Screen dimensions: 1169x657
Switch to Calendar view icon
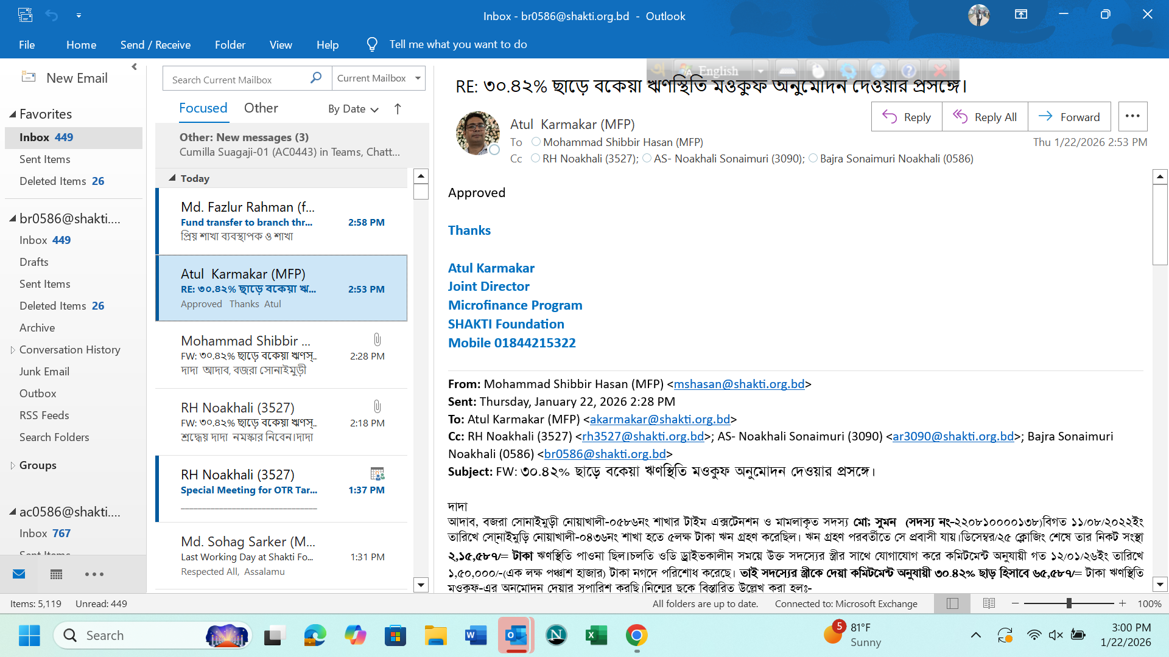(57, 574)
